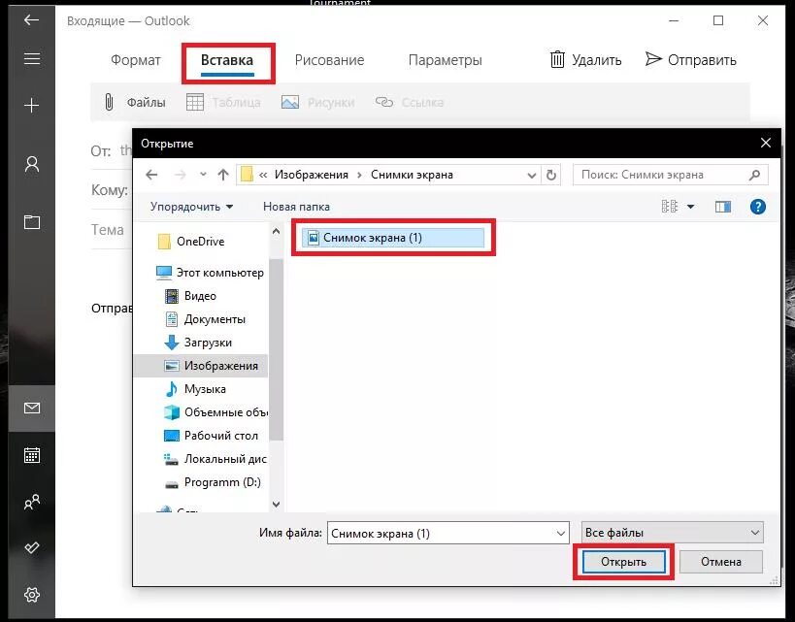The width and height of the screenshot is (795, 622).
Task: Expand the Имя файла dropdown arrow
Action: click(x=561, y=534)
